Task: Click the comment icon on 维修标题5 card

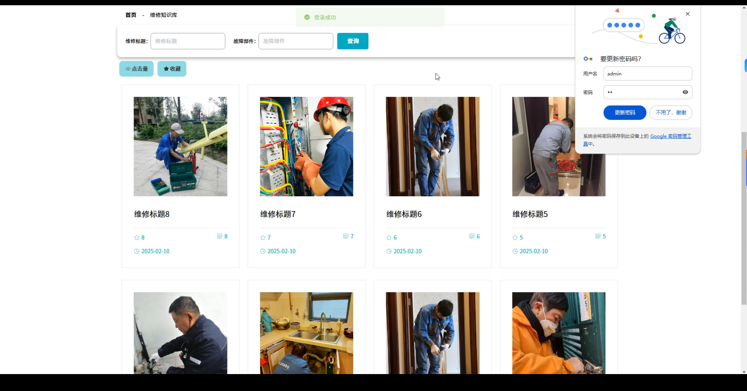Action: tap(598, 236)
